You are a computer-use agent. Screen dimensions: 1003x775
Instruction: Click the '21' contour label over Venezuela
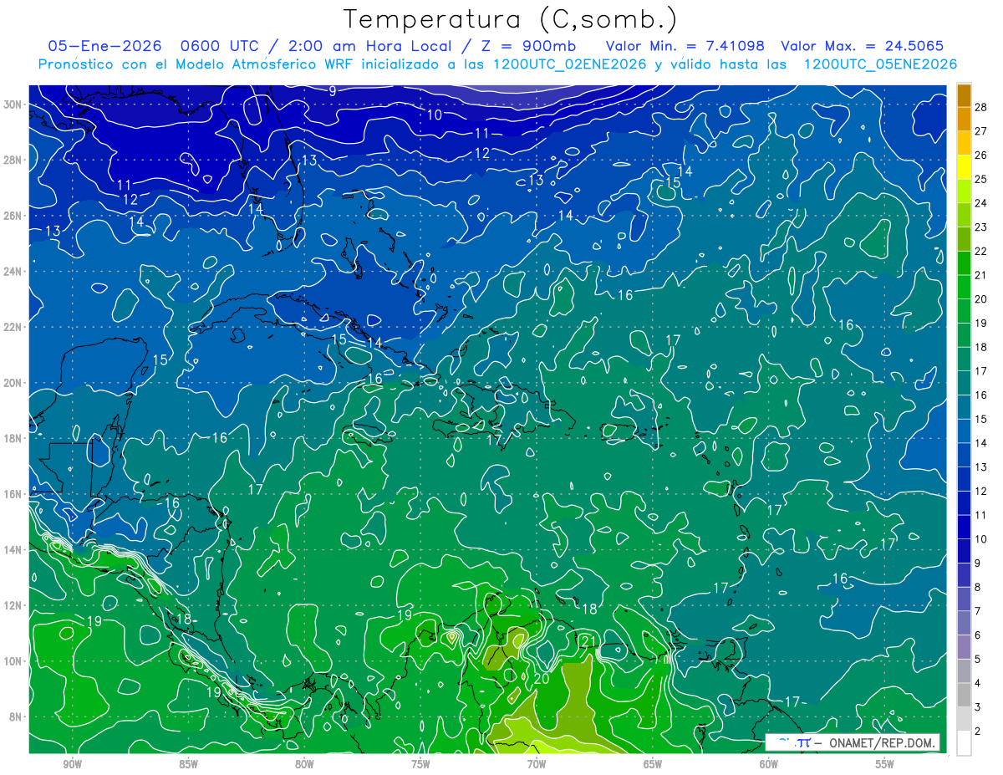(588, 641)
